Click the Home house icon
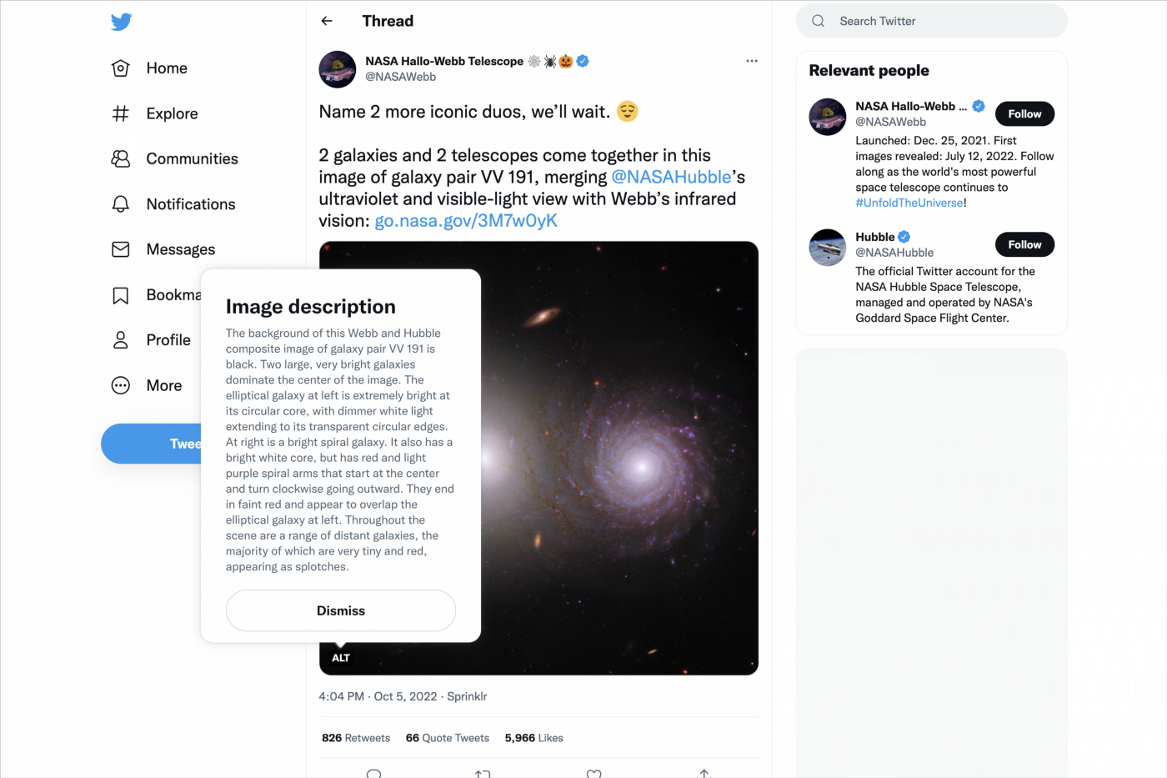The width and height of the screenshot is (1167, 778). tap(121, 68)
